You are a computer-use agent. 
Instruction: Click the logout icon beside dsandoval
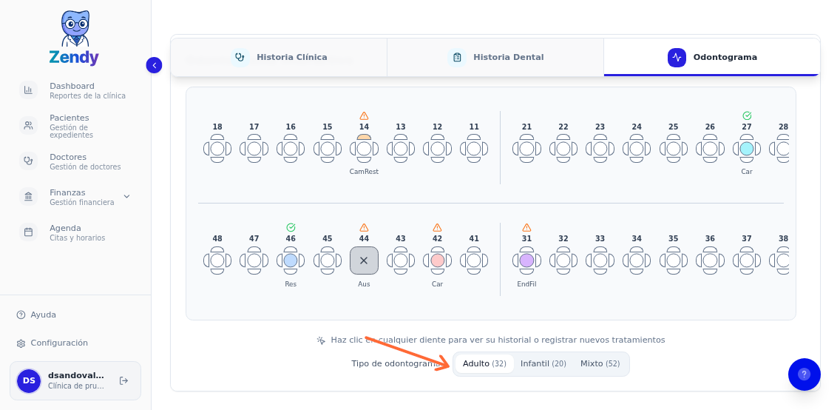(x=123, y=380)
